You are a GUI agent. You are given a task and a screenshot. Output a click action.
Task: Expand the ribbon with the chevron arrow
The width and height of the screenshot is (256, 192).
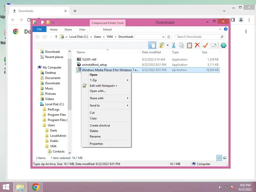220,29
